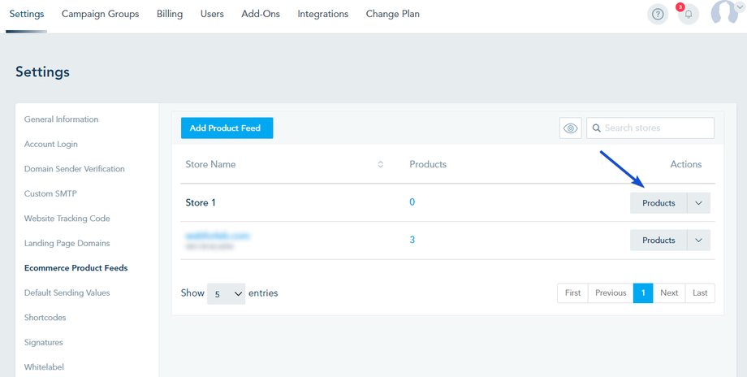Click the Products button for Store 1
Screen dimensions: 747x377
point(658,203)
